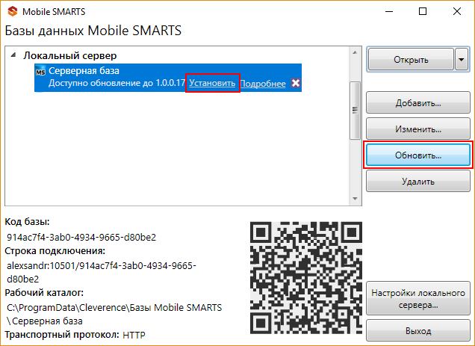Click the Строка подключения: label
The height and width of the screenshot is (346, 475).
[55, 251]
